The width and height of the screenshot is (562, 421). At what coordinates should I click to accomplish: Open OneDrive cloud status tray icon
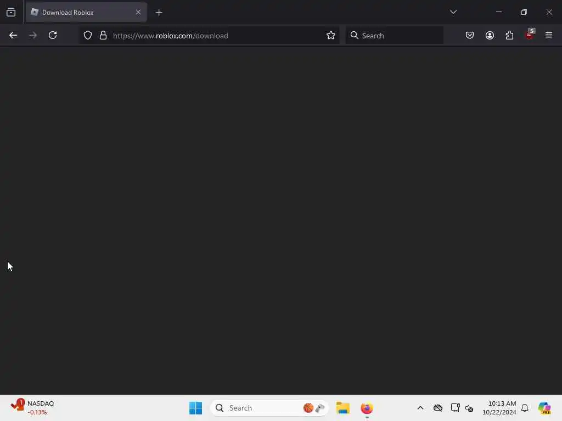pos(437,408)
